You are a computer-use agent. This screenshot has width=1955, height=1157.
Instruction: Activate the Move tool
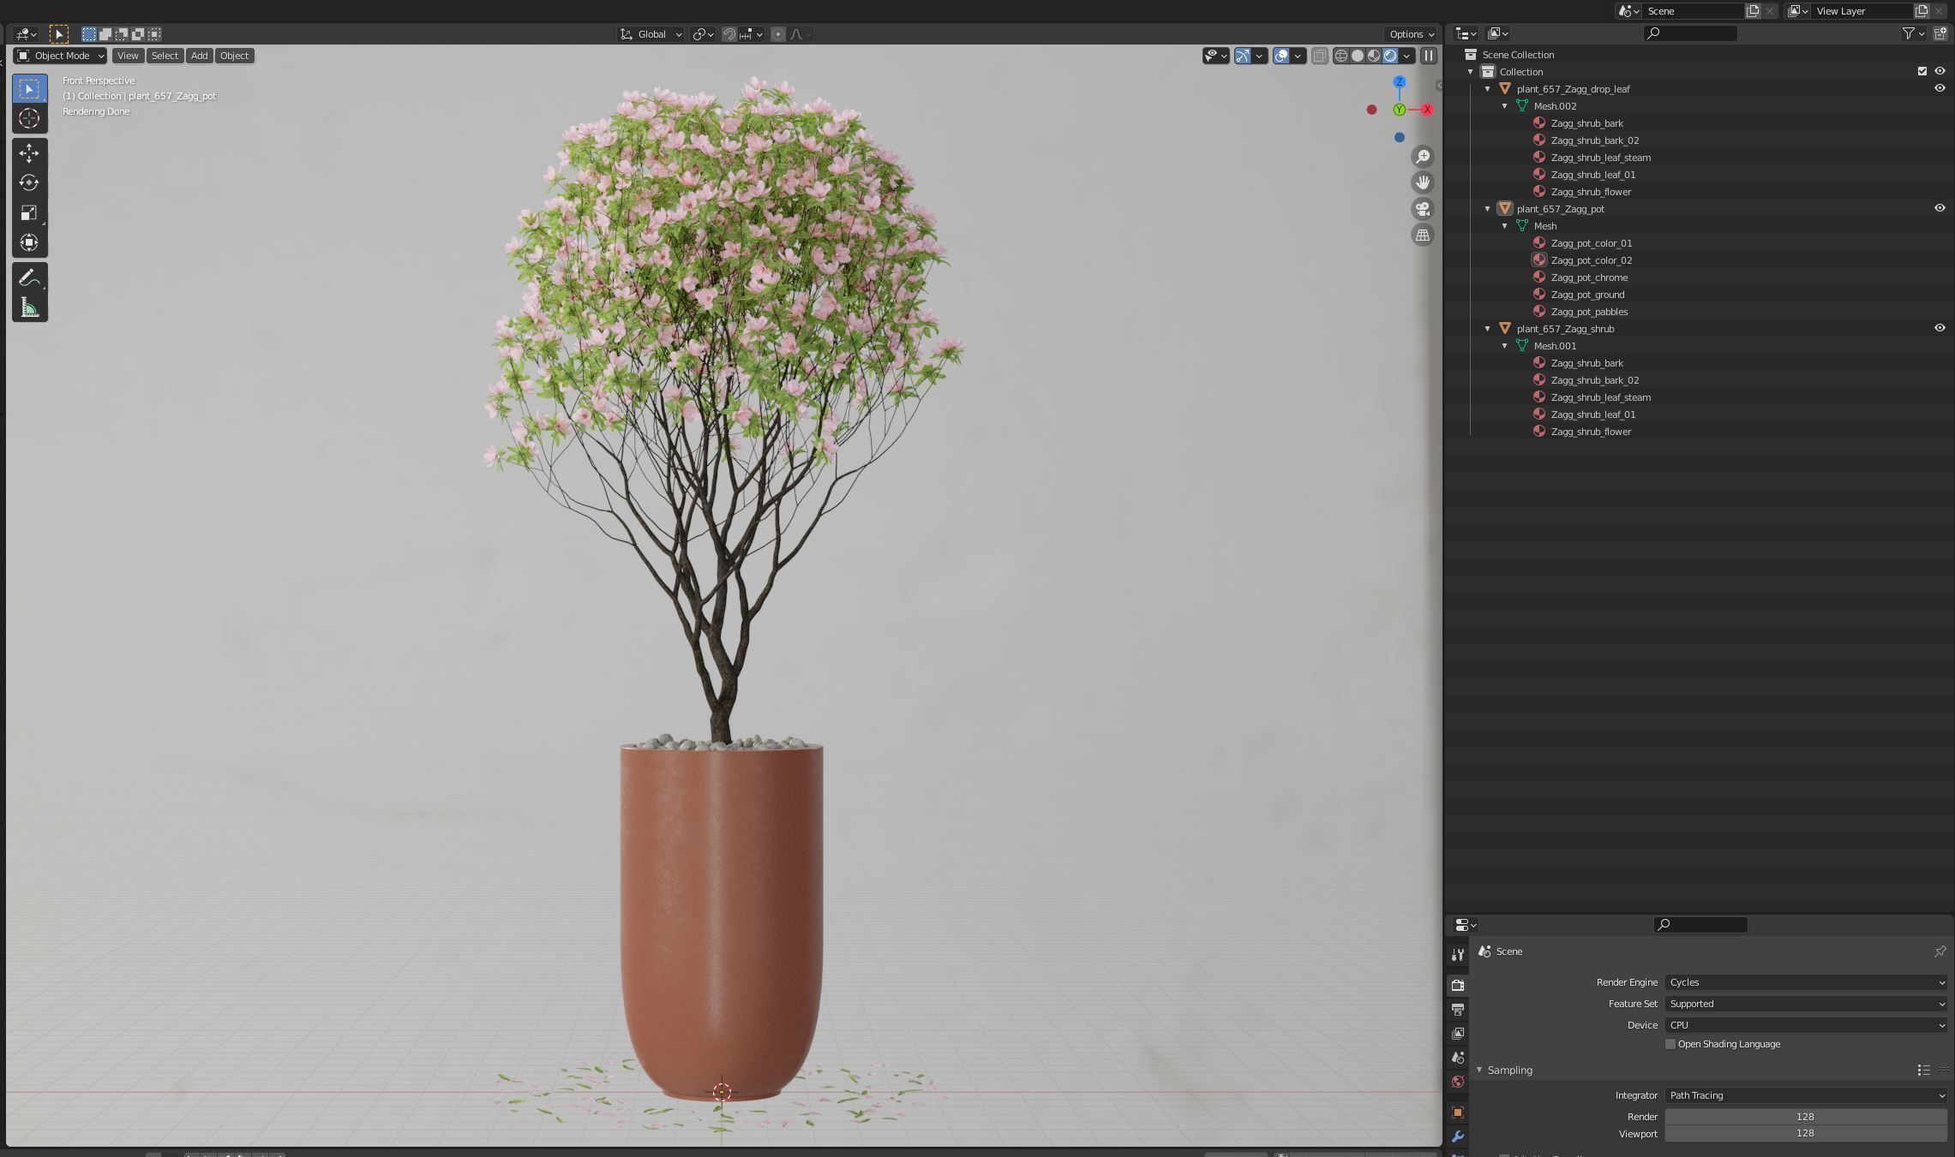pyautogui.click(x=29, y=153)
